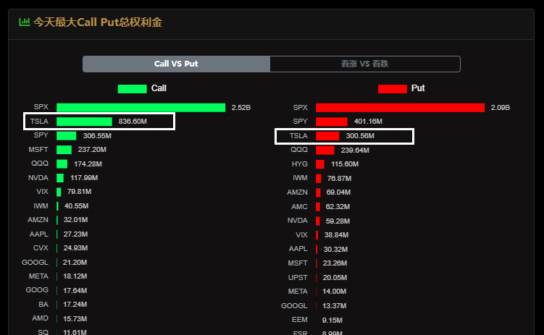
Task: Click the QQQ call value 174.28M
Action: [x=88, y=164]
